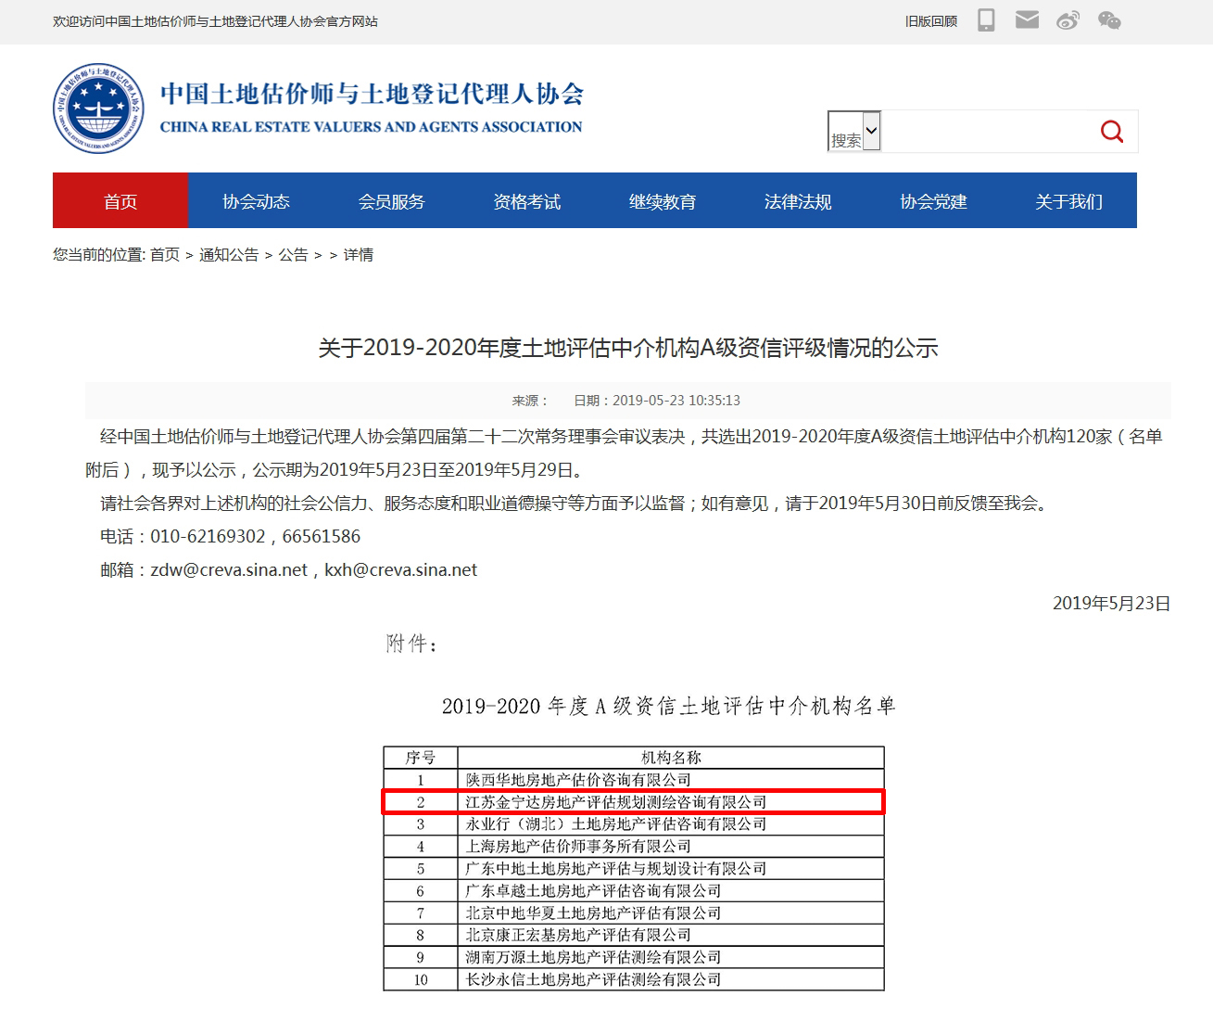Click the email envelope icon

coord(1027,19)
